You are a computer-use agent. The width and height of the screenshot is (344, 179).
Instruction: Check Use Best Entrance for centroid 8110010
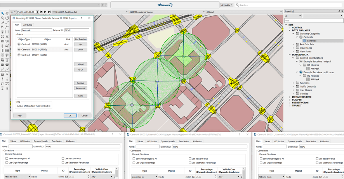pos(190,158)
